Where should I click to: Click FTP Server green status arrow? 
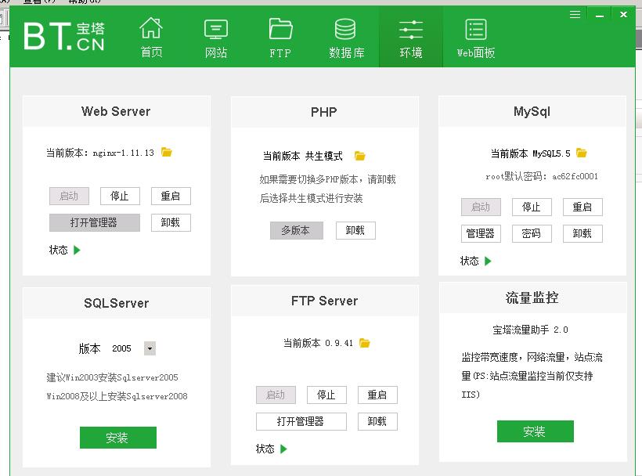pos(283,449)
